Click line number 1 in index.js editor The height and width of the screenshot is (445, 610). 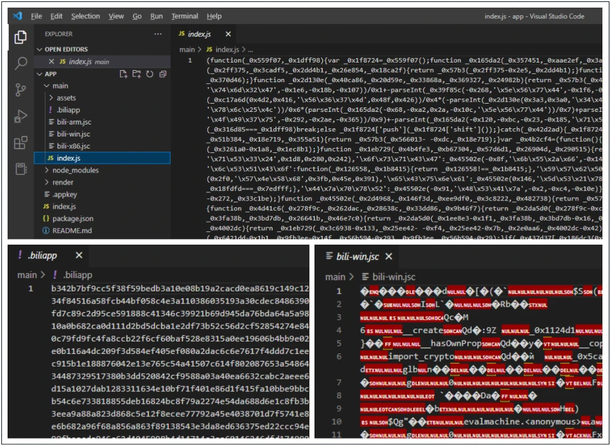pyautogui.click(x=190, y=60)
